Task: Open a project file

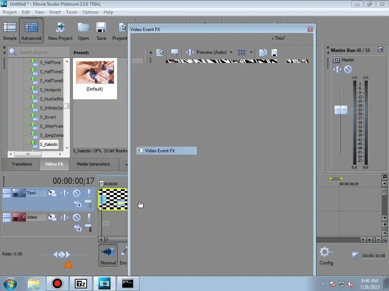Action: click(83, 31)
